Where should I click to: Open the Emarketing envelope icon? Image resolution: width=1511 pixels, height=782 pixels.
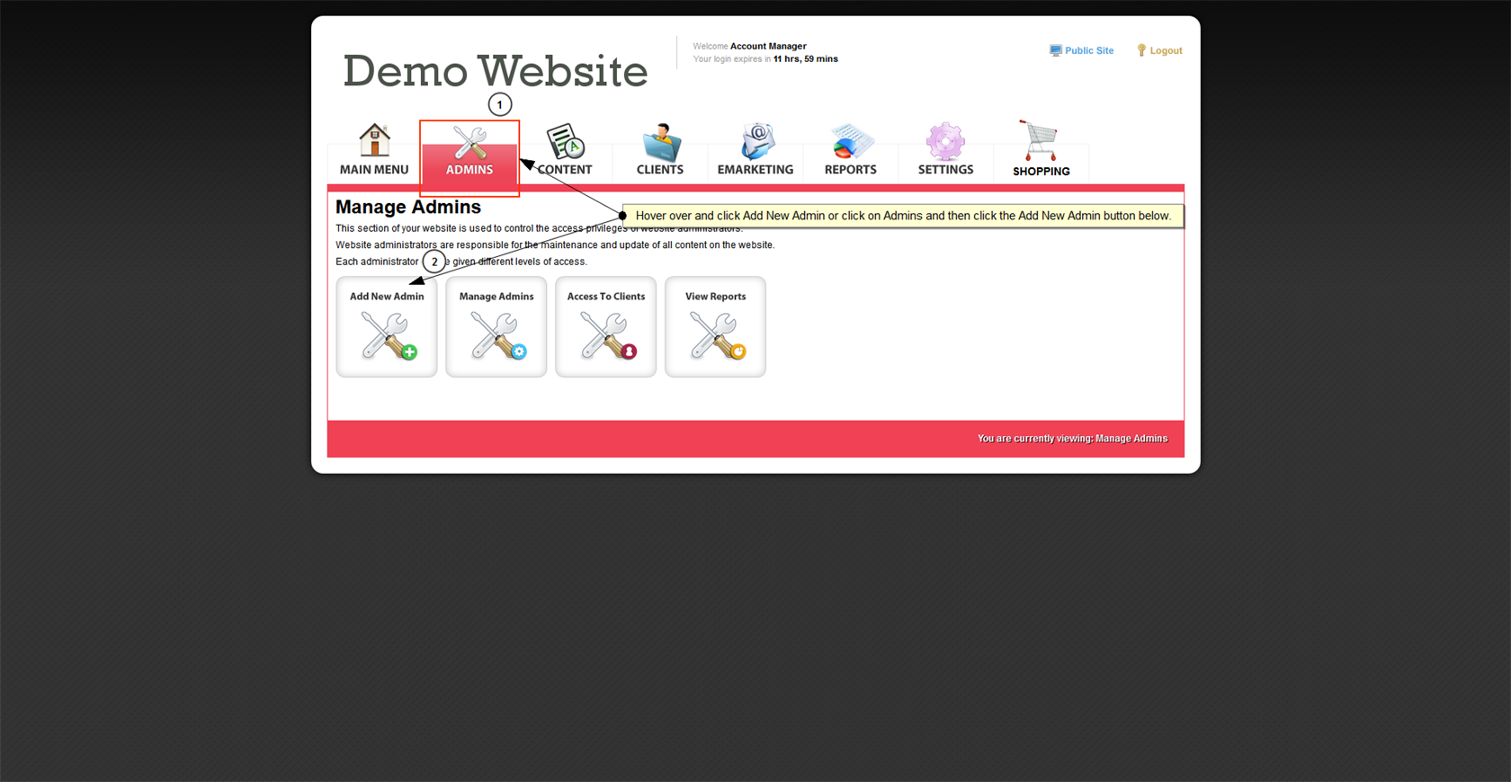click(755, 143)
